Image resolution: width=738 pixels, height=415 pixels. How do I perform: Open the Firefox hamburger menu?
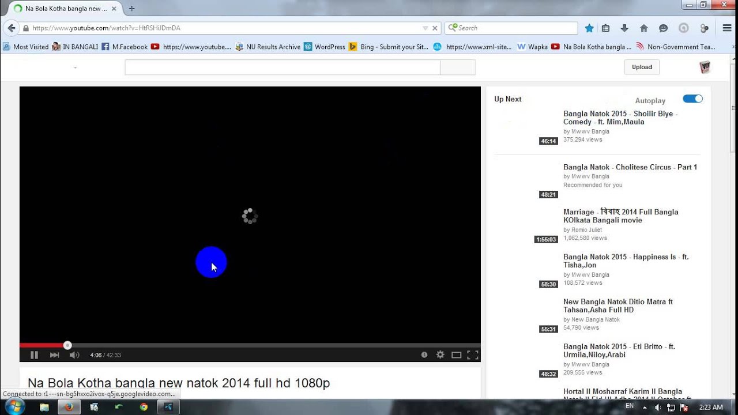[x=727, y=28]
